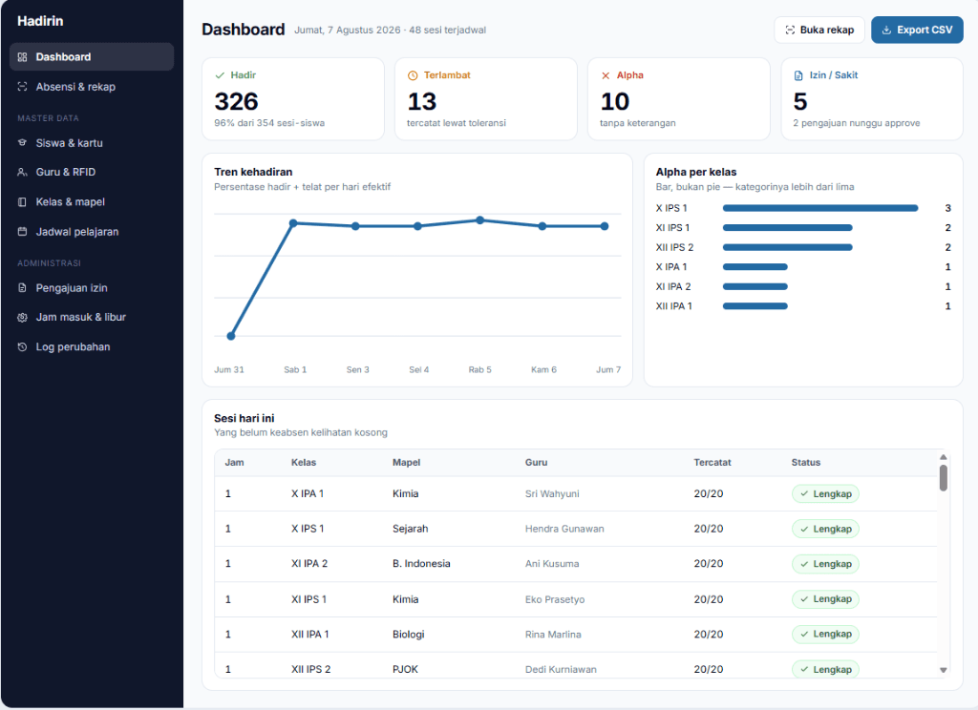Viewport: 978px width, 710px height.
Task: Click the download icon in Export CSV
Action: 886,30
